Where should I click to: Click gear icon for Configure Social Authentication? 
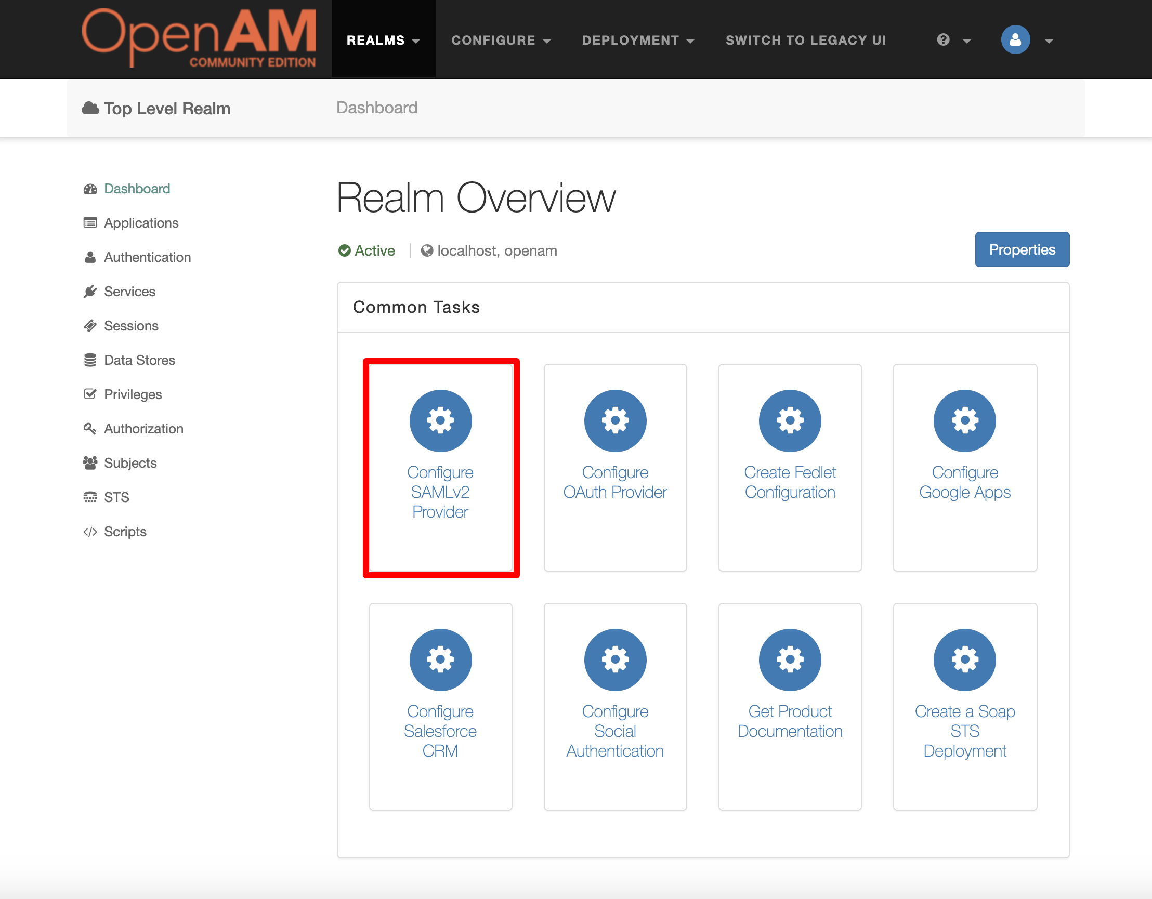pos(615,659)
